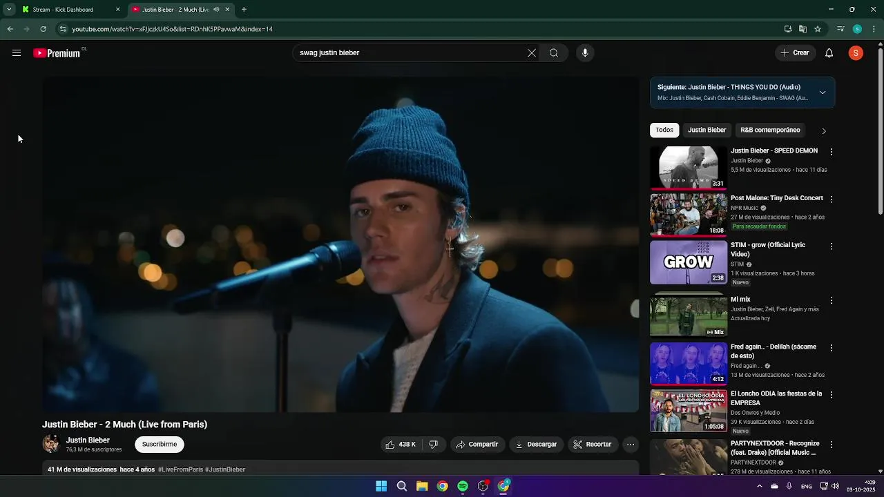Open options for PARTYNEXTDOOR Recognize video

[832, 445]
